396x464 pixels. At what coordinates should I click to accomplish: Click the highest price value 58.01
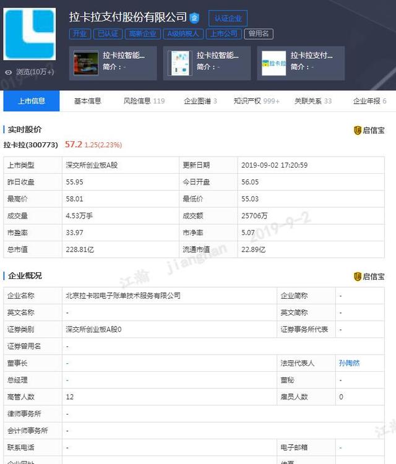point(75,199)
